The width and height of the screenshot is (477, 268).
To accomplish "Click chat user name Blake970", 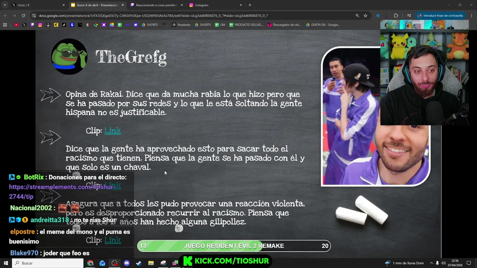I will [24, 253].
